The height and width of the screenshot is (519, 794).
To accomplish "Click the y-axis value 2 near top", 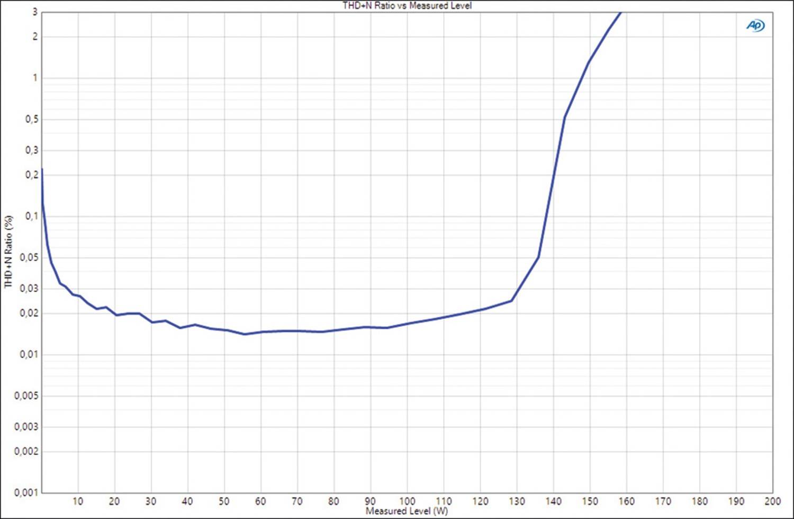I will (x=35, y=37).
